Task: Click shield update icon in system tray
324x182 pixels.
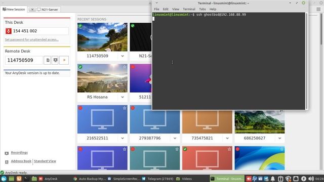Action: [288, 178]
